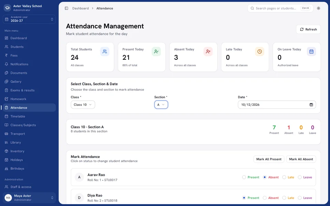Mark Diya Rao as Absent
This screenshot has height=206, width=330.
[265, 198]
